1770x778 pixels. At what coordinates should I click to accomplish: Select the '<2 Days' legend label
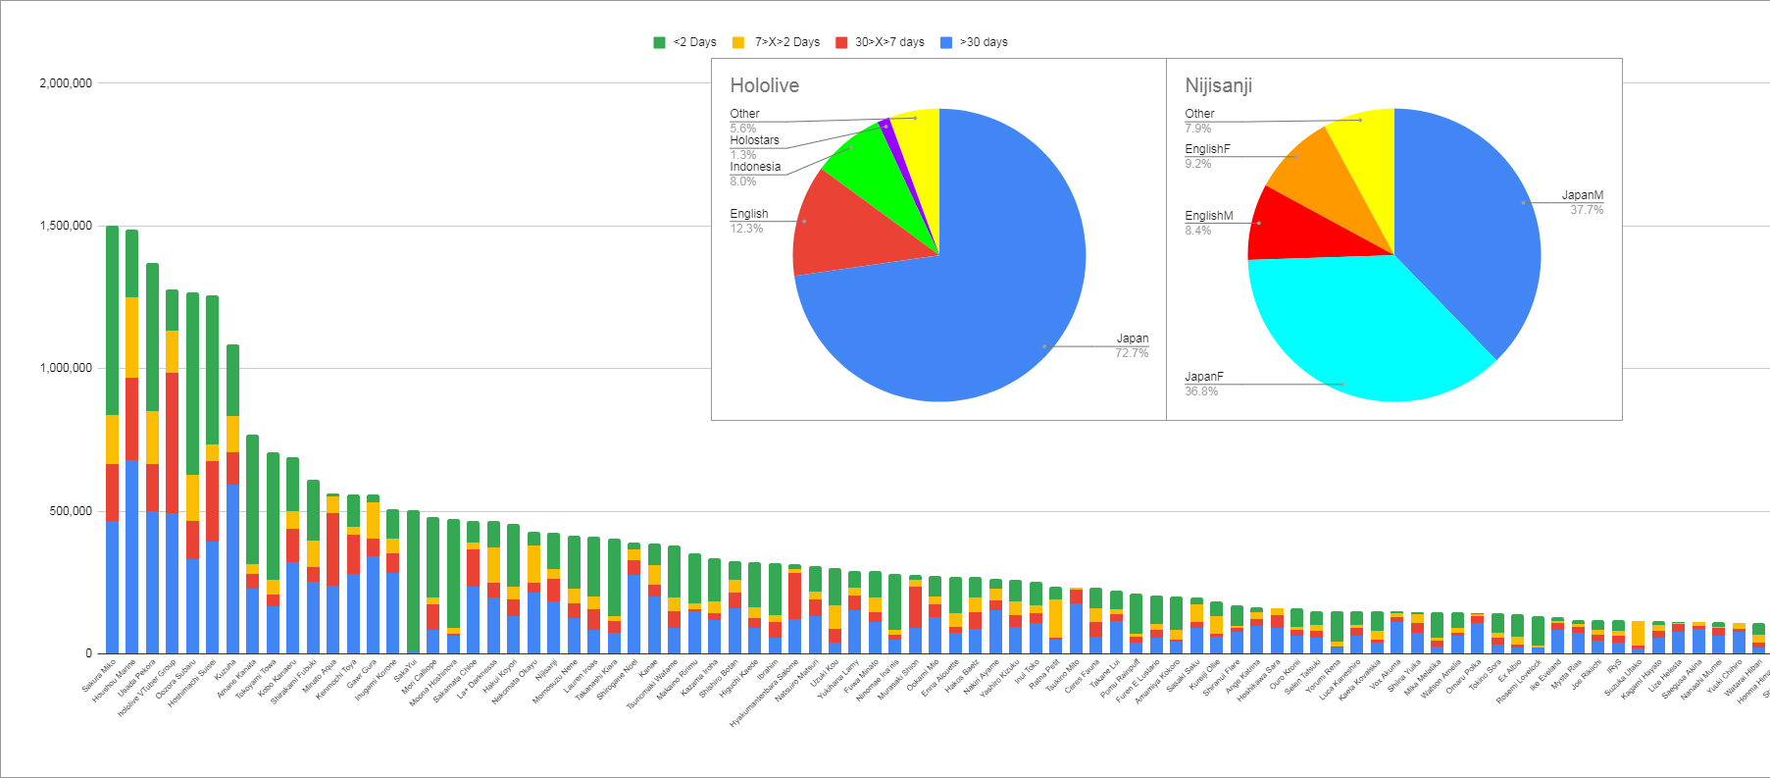(695, 42)
